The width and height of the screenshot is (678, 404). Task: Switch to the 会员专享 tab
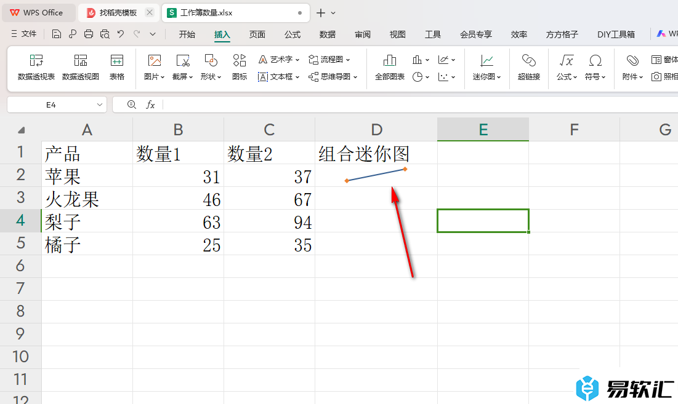click(x=476, y=34)
